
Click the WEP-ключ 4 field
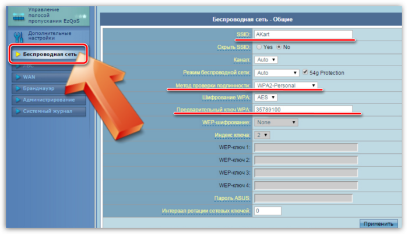(306, 186)
